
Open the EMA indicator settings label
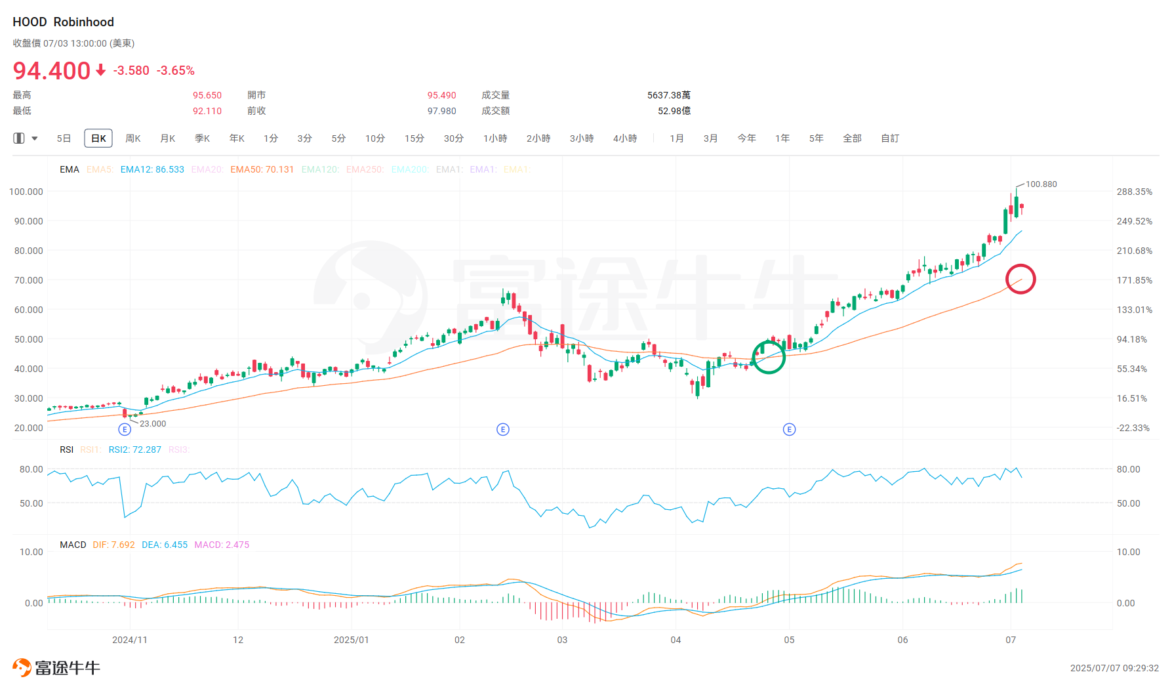(x=69, y=169)
